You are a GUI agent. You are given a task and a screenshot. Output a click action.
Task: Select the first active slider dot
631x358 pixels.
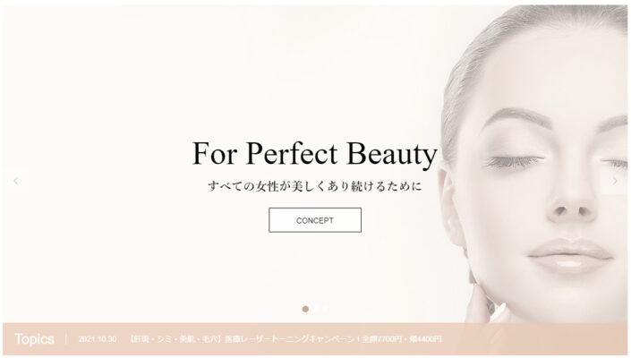point(305,309)
